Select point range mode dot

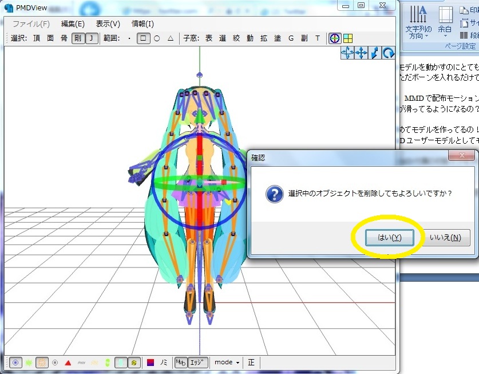129,38
